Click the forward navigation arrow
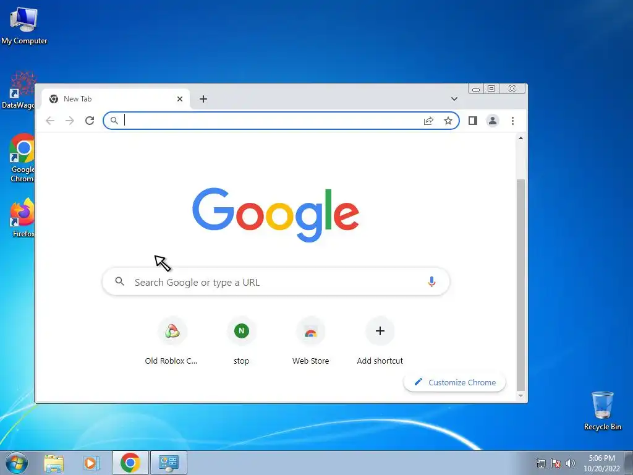 (70, 121)
